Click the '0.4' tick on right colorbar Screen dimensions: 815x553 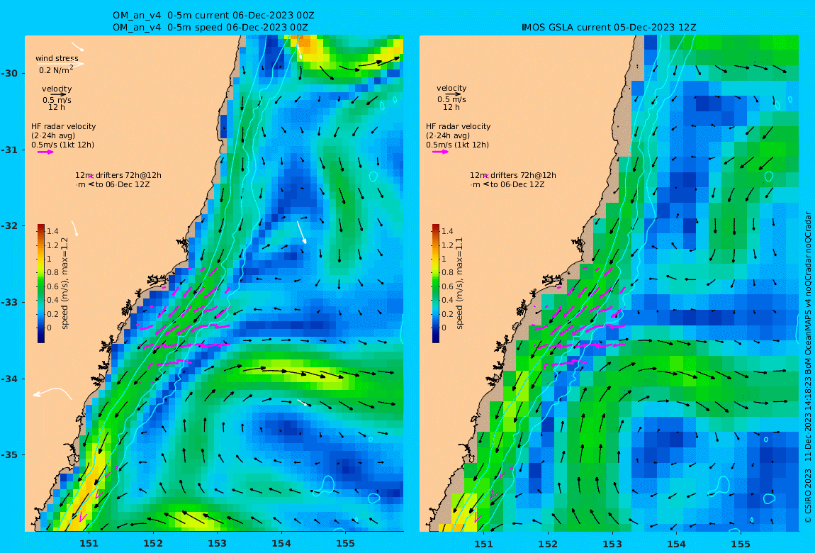(x=447, y=300)
